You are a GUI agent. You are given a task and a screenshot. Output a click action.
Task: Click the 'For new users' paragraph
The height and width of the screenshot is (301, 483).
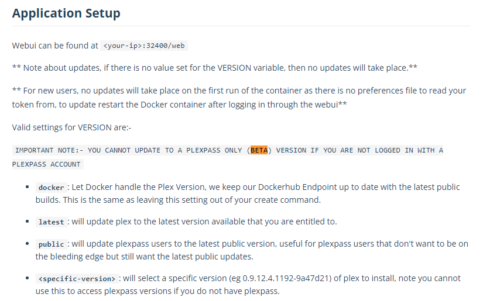(x=239, y=98)
